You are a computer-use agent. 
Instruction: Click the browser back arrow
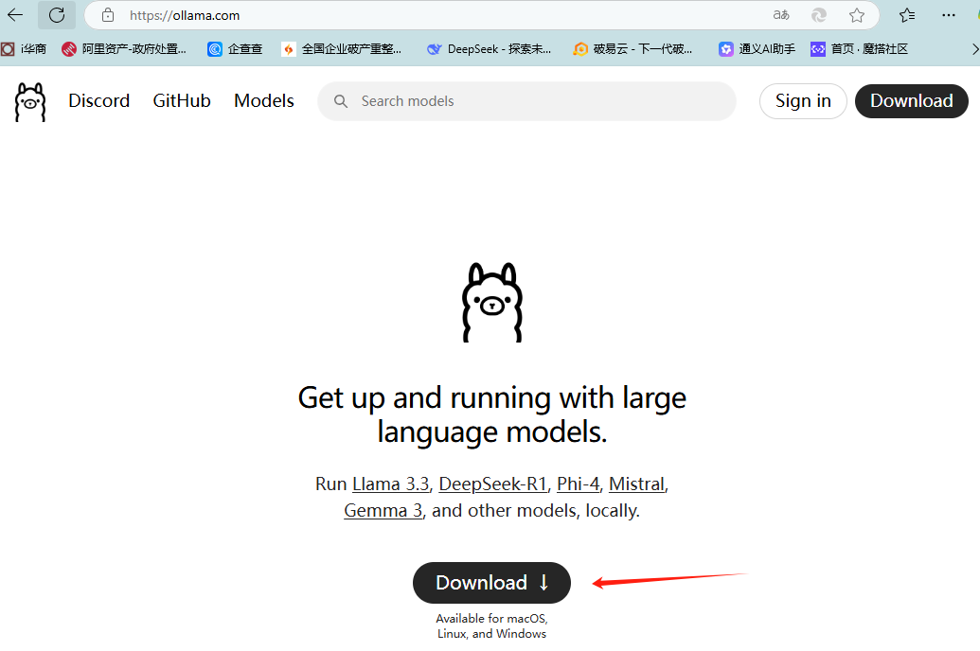15,15
